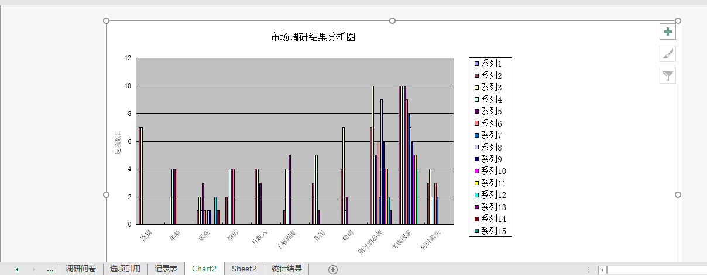The image size is (707, 275).
Task: Select the Sheet2 tab
Action: click(x=244, y=269)
